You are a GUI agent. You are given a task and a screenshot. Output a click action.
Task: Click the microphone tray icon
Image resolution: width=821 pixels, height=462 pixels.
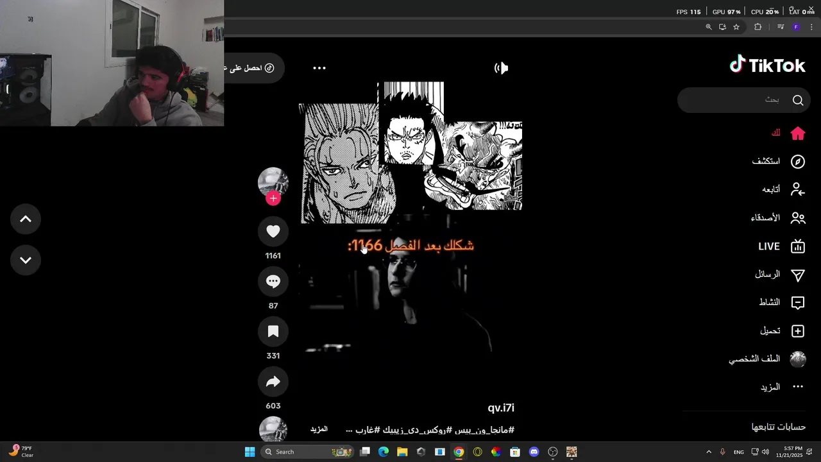(x=723, y=452)
